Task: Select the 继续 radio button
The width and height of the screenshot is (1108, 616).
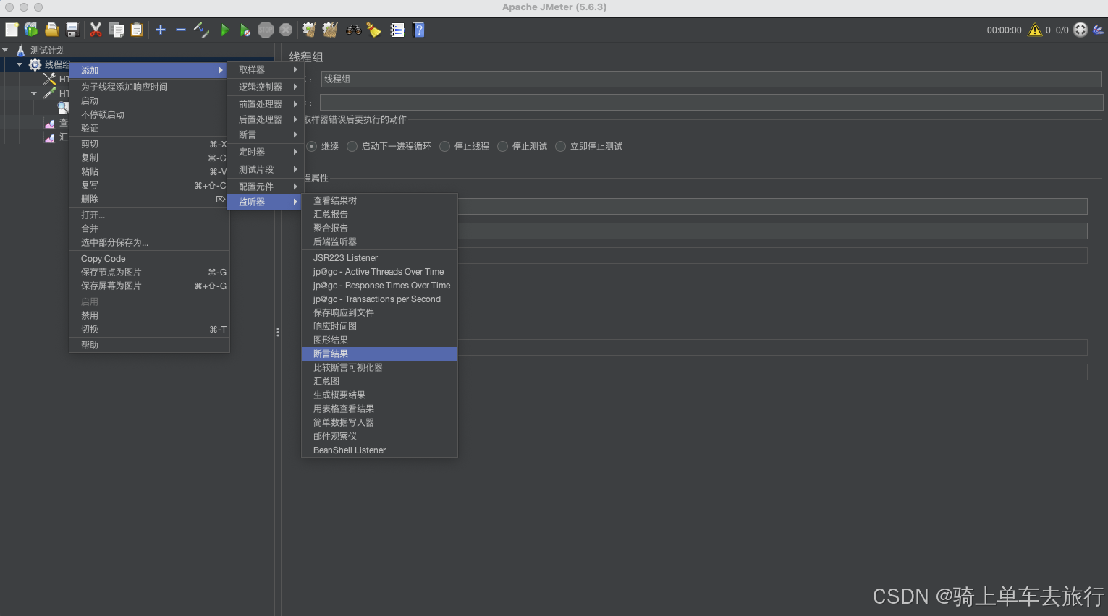Action: pyautogui.click(x=312, y=146)
